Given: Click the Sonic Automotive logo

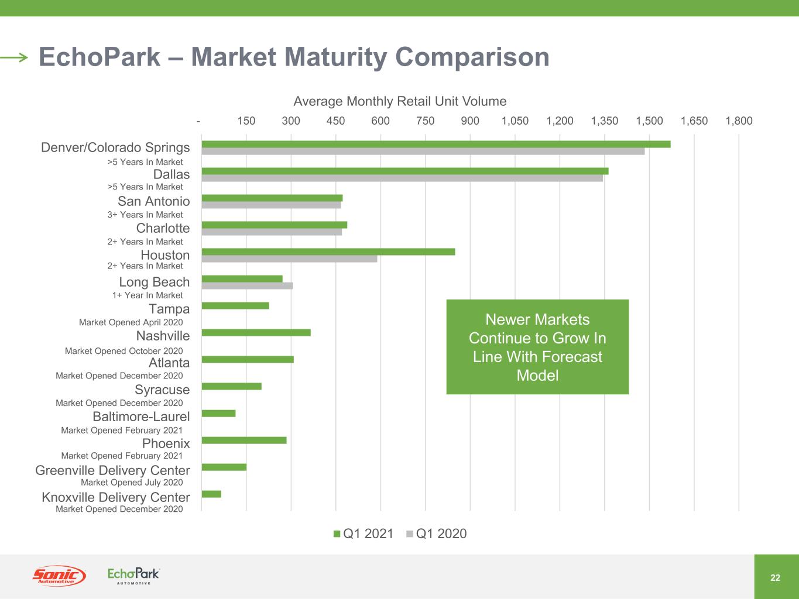Looking at the screenshot, I should pyautogui.click(x=59, y=576).
